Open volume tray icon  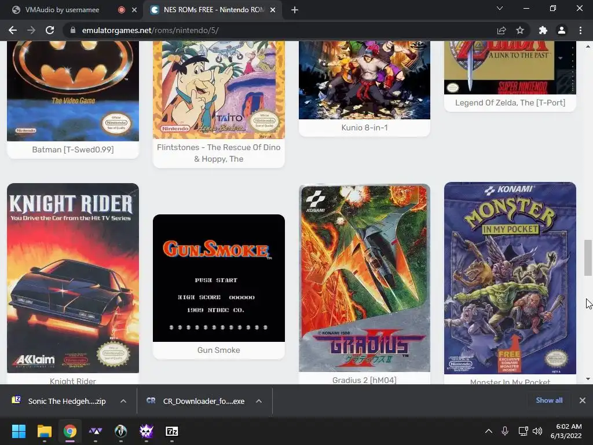point(537,431)
